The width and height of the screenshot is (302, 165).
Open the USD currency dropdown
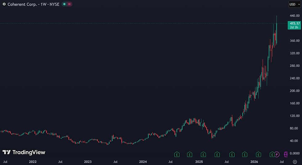point(295,4)
